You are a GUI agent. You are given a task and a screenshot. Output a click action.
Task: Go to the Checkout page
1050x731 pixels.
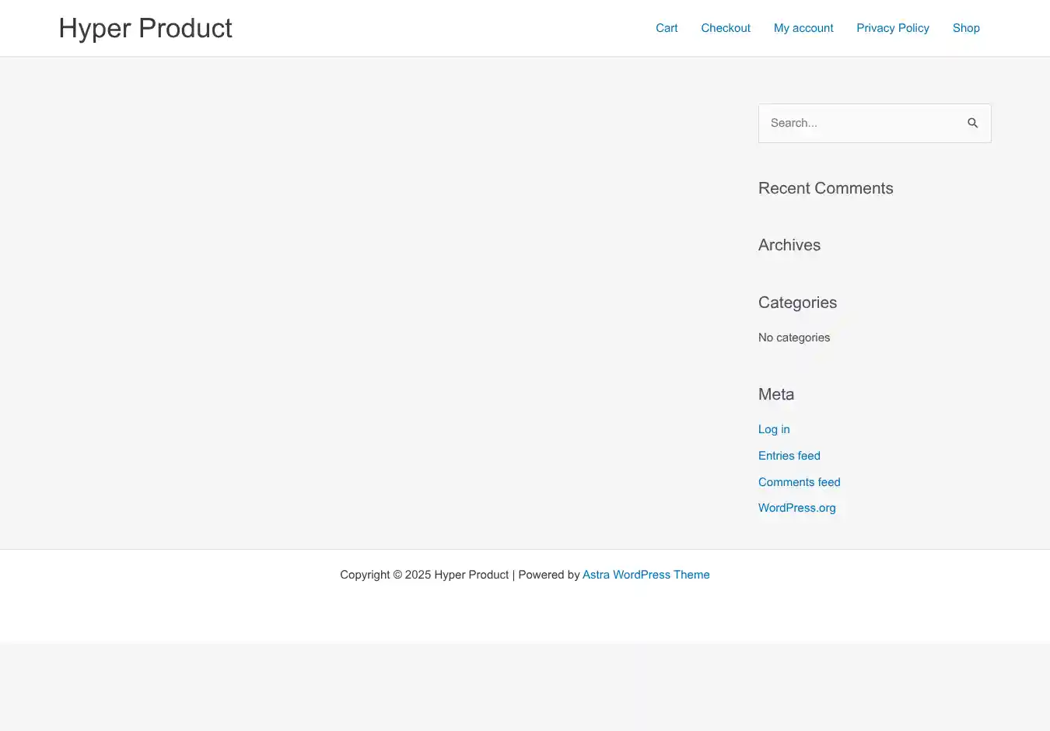coord(726,28)
